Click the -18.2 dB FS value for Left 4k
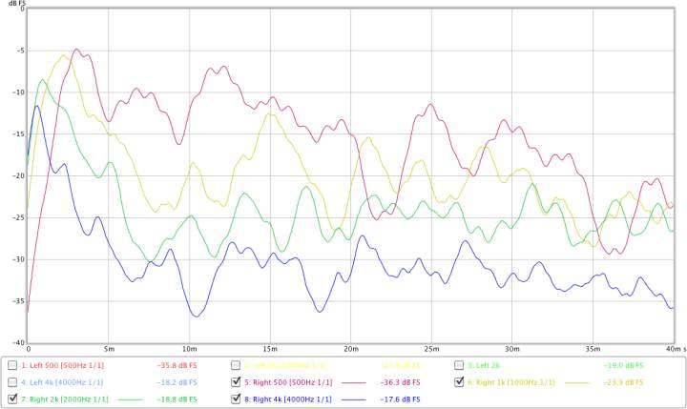This screenshot has height=409, width=687. click(177, 382)
